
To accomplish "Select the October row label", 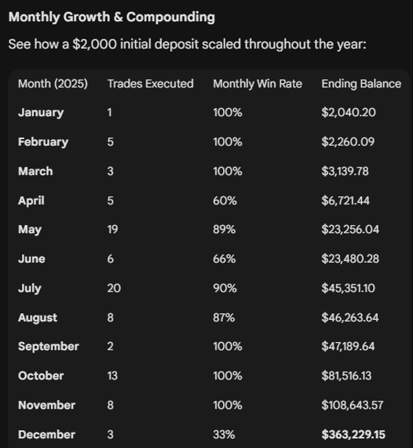I will coord(41,376).
